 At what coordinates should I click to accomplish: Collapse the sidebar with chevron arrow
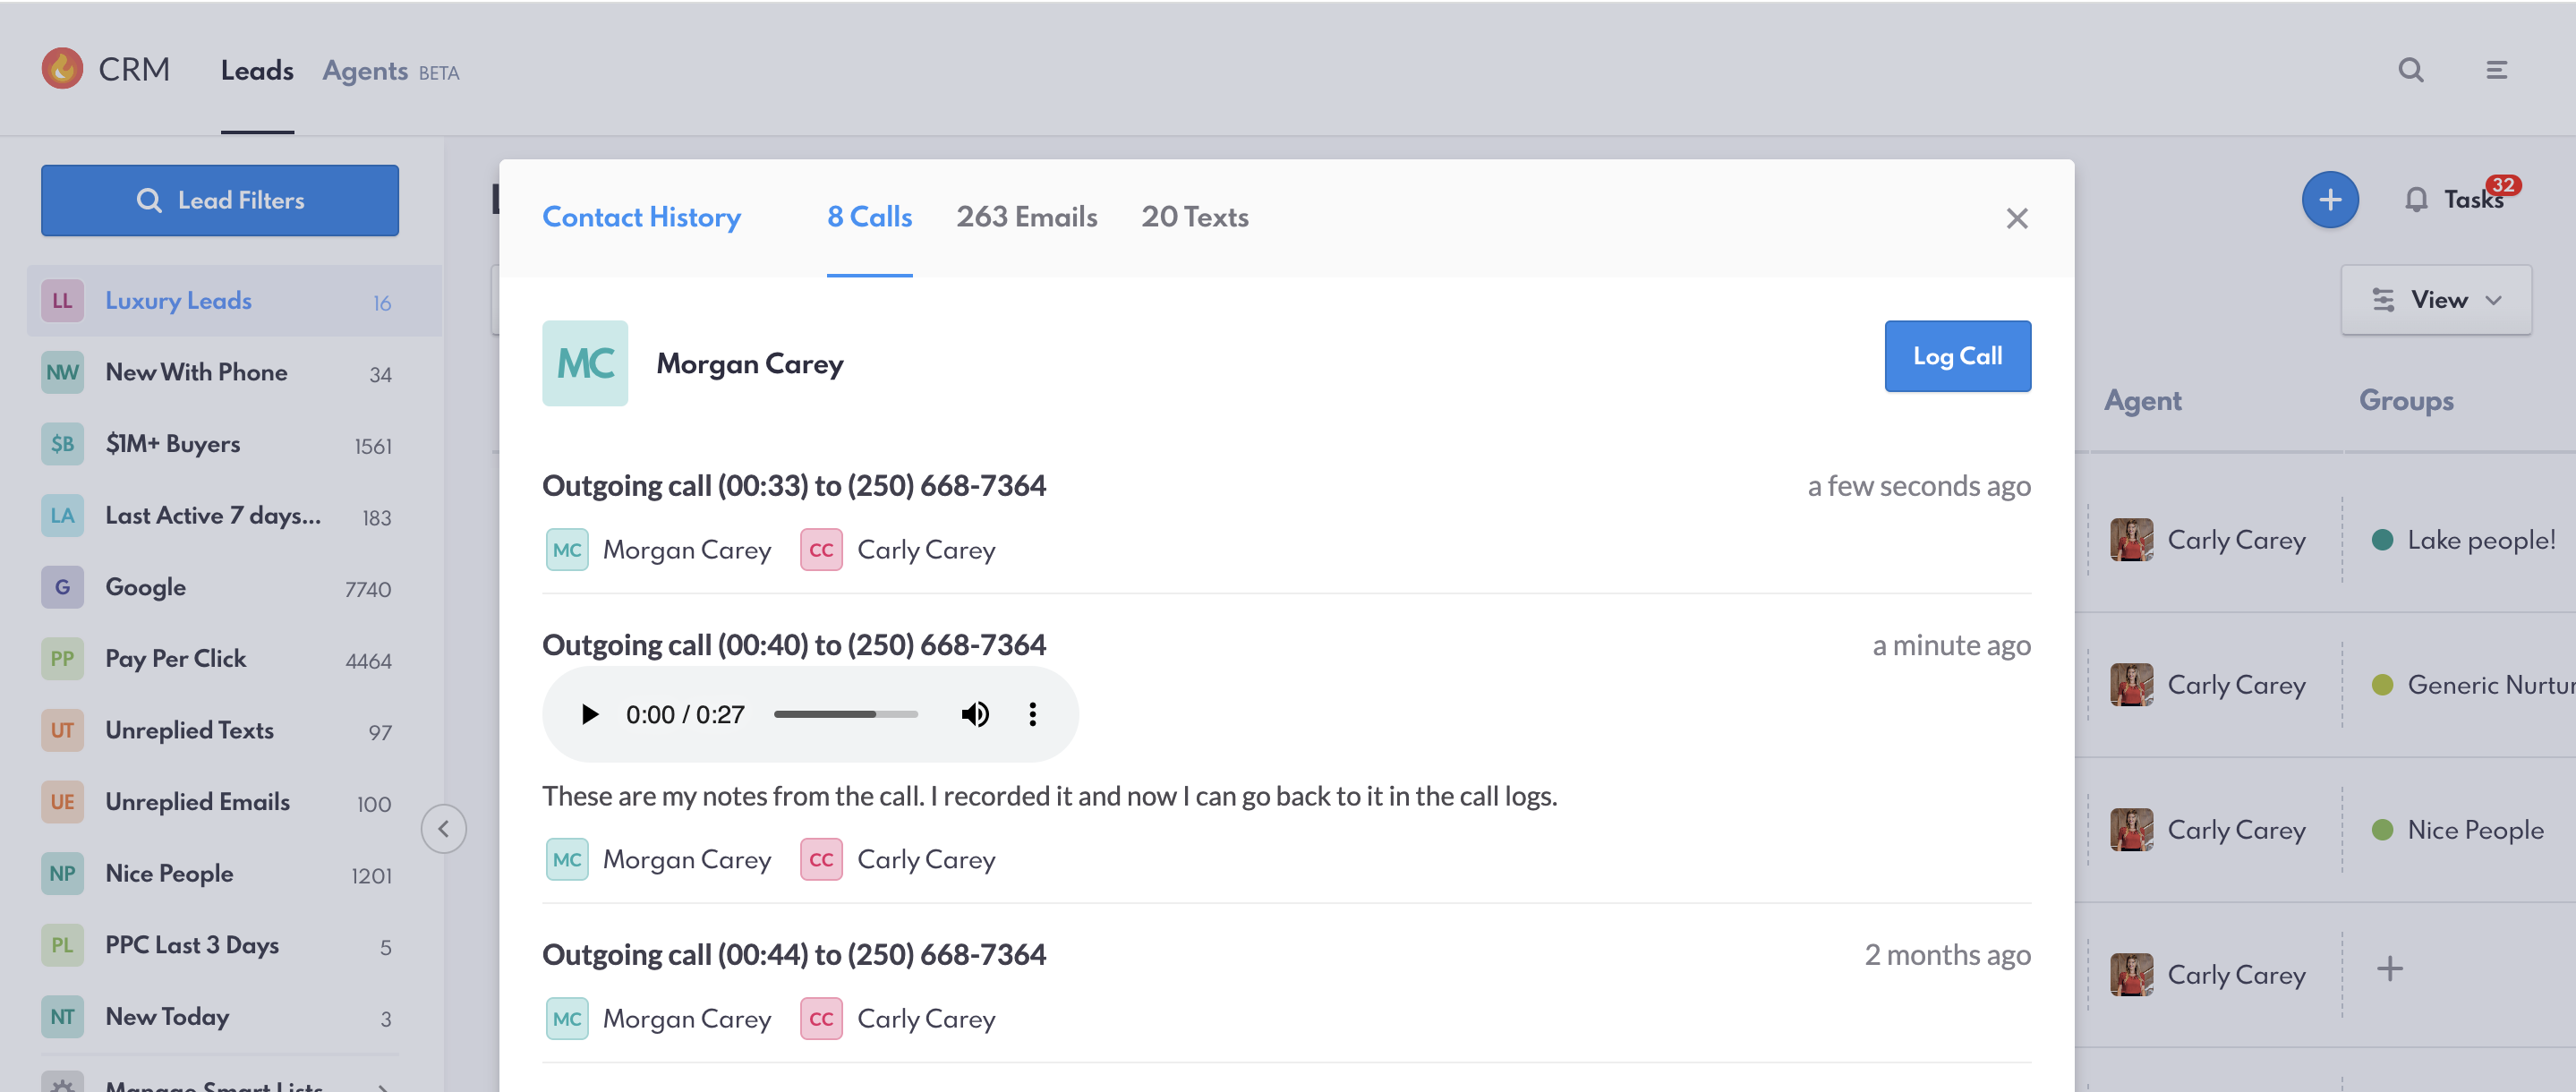444,829
